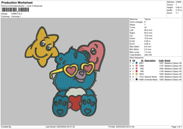Click stitch count '1312' in stop 6
The width and height of the screenshot is (183, 129).
tap(141, 77)
